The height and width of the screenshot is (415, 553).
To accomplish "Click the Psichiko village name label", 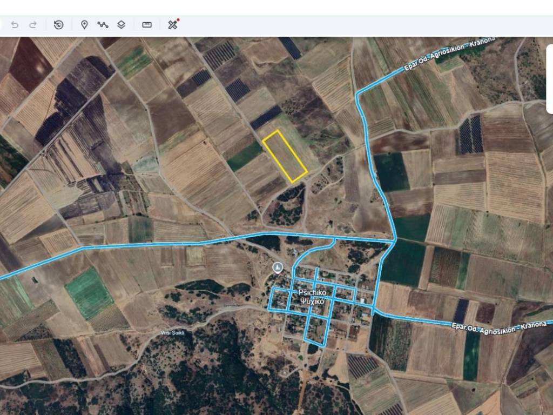I will point(311,292).
